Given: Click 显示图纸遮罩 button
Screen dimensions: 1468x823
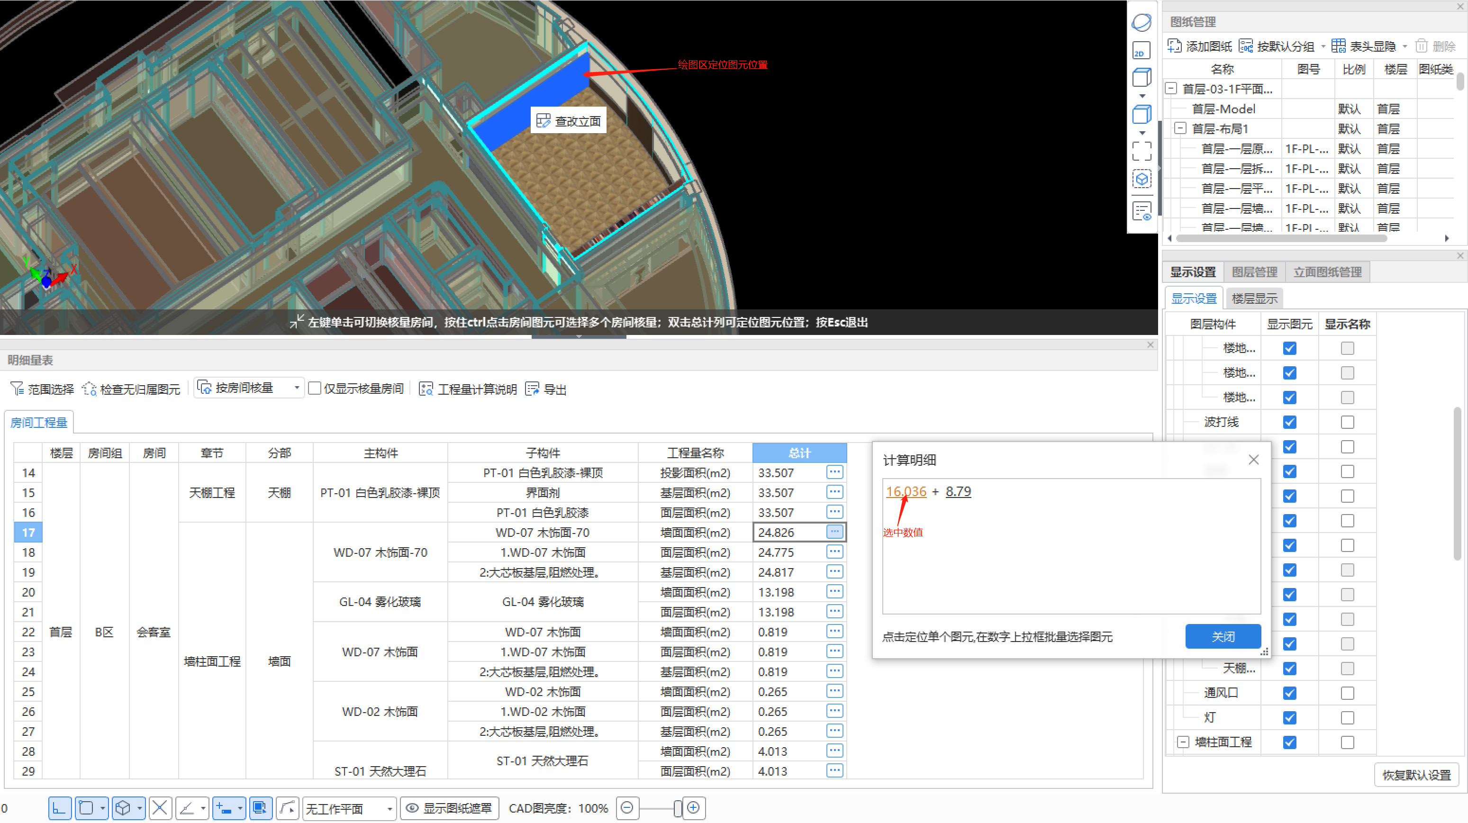Looking at the screenshot, I should pos(450,808).
